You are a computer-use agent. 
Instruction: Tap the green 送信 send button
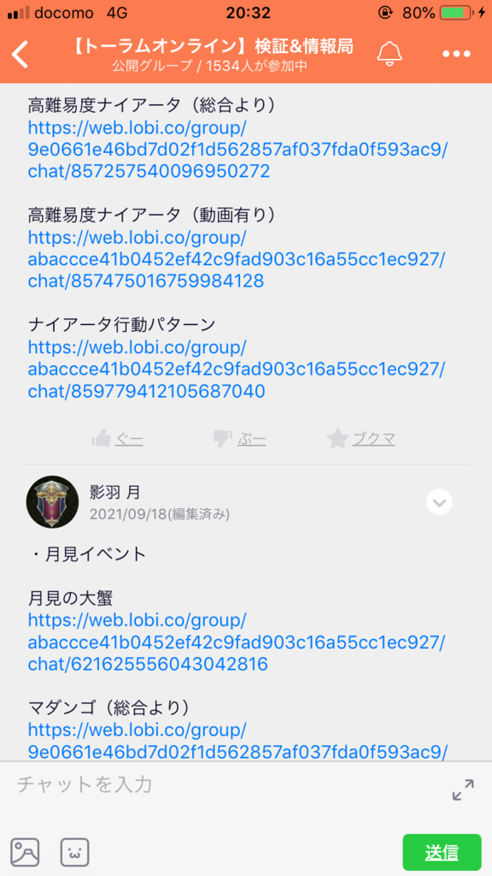point(442,853)
